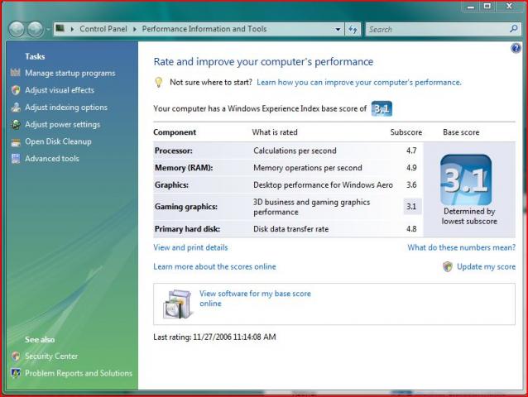Viewport: 528px width, 397px height.
Task: Open the address bar history dropdown
Action: 338,29
